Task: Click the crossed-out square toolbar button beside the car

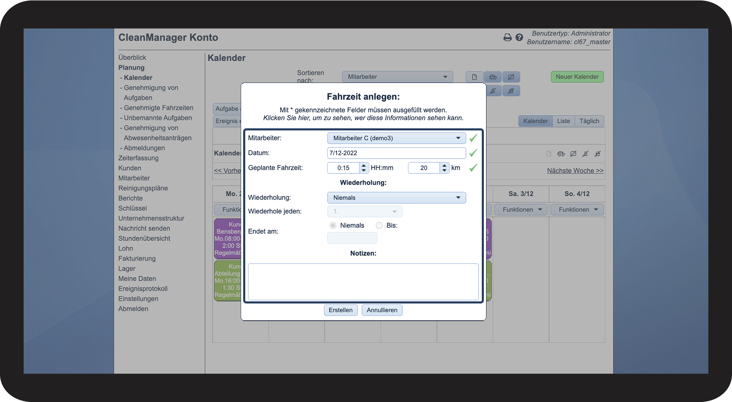Action: coord(511,77)
